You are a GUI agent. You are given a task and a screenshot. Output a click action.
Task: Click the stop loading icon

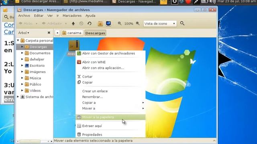click(81, 24)
